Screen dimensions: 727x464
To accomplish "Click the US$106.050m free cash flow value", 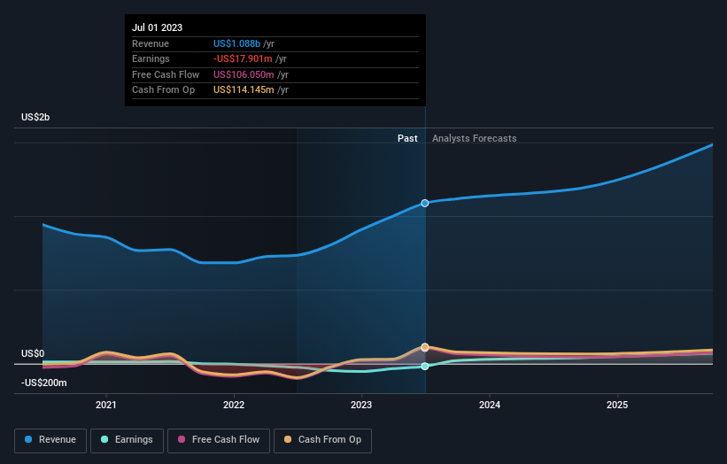I will 244,74.
